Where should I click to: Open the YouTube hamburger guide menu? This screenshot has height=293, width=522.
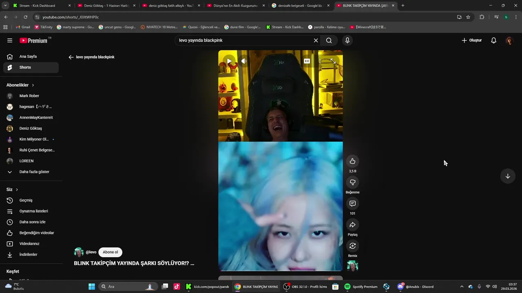tap(10, 40)
